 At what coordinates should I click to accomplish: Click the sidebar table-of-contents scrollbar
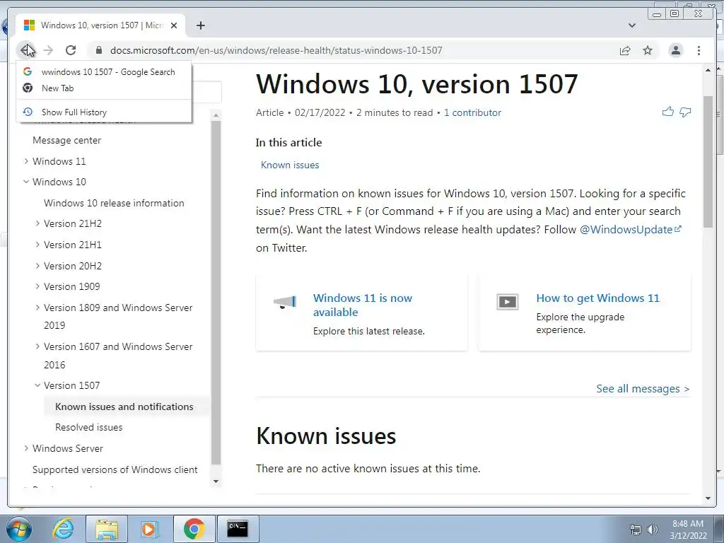216,293
